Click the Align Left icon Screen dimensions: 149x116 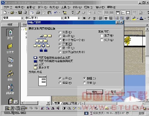pyautogui.click(x=100, y=18)
